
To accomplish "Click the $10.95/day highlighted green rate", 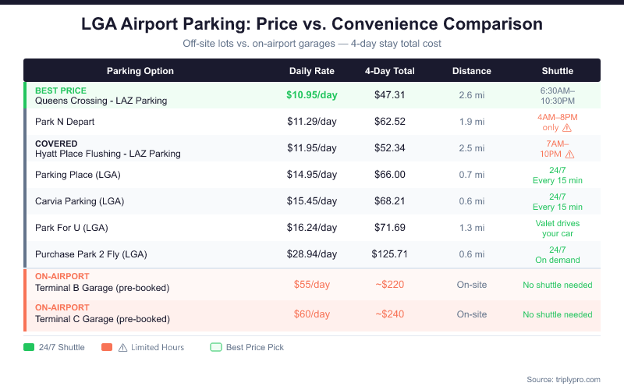I will coord(311,95).
